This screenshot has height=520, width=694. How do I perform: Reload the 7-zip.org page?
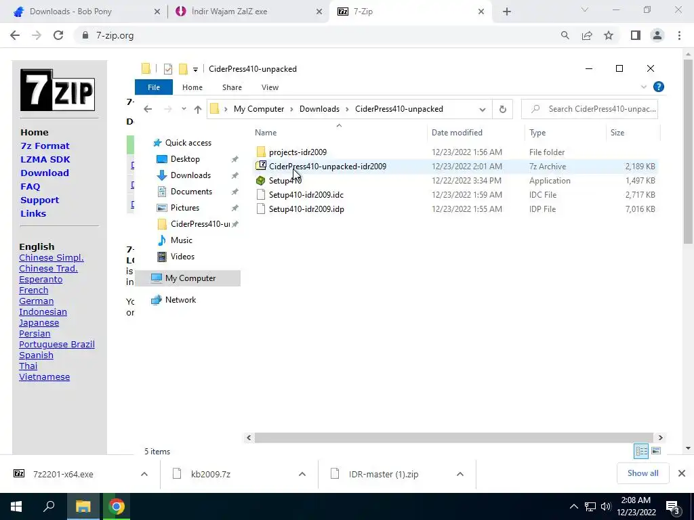coord(58,35)
